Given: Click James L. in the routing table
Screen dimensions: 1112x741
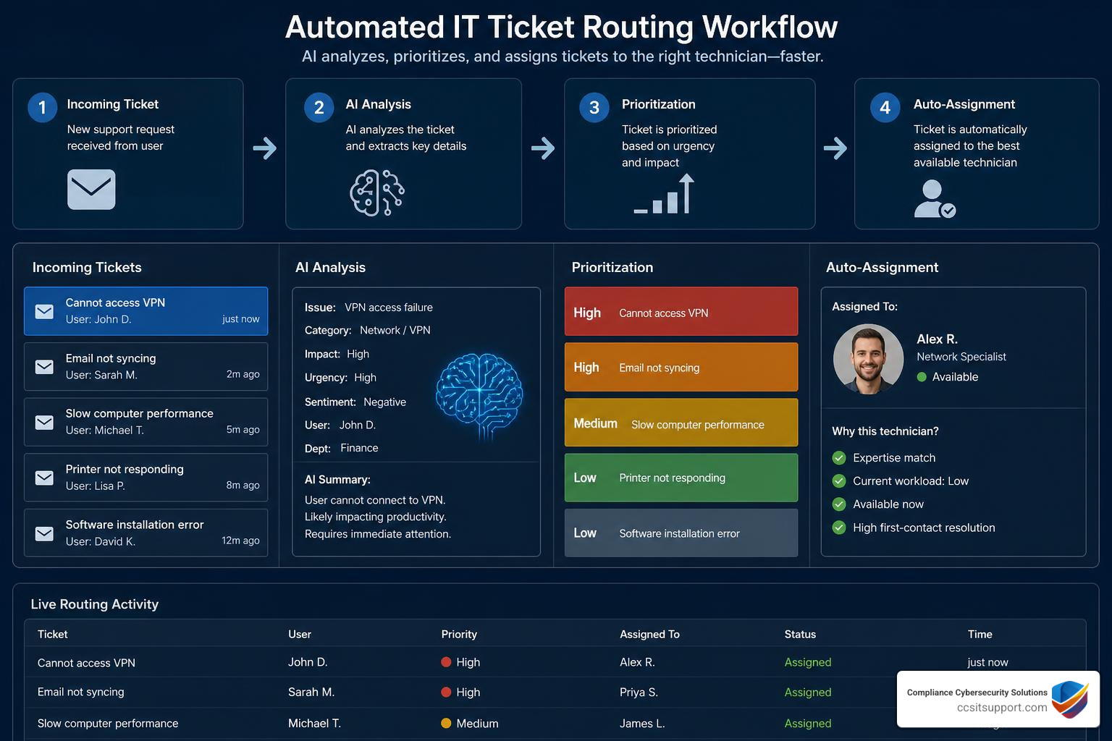Looking at the screenshot, I should point(642,723).
